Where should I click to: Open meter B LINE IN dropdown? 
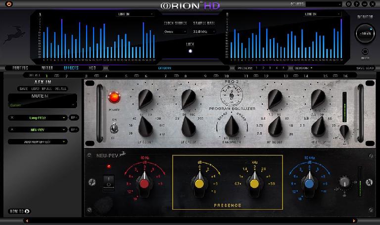tap(322, 14)
